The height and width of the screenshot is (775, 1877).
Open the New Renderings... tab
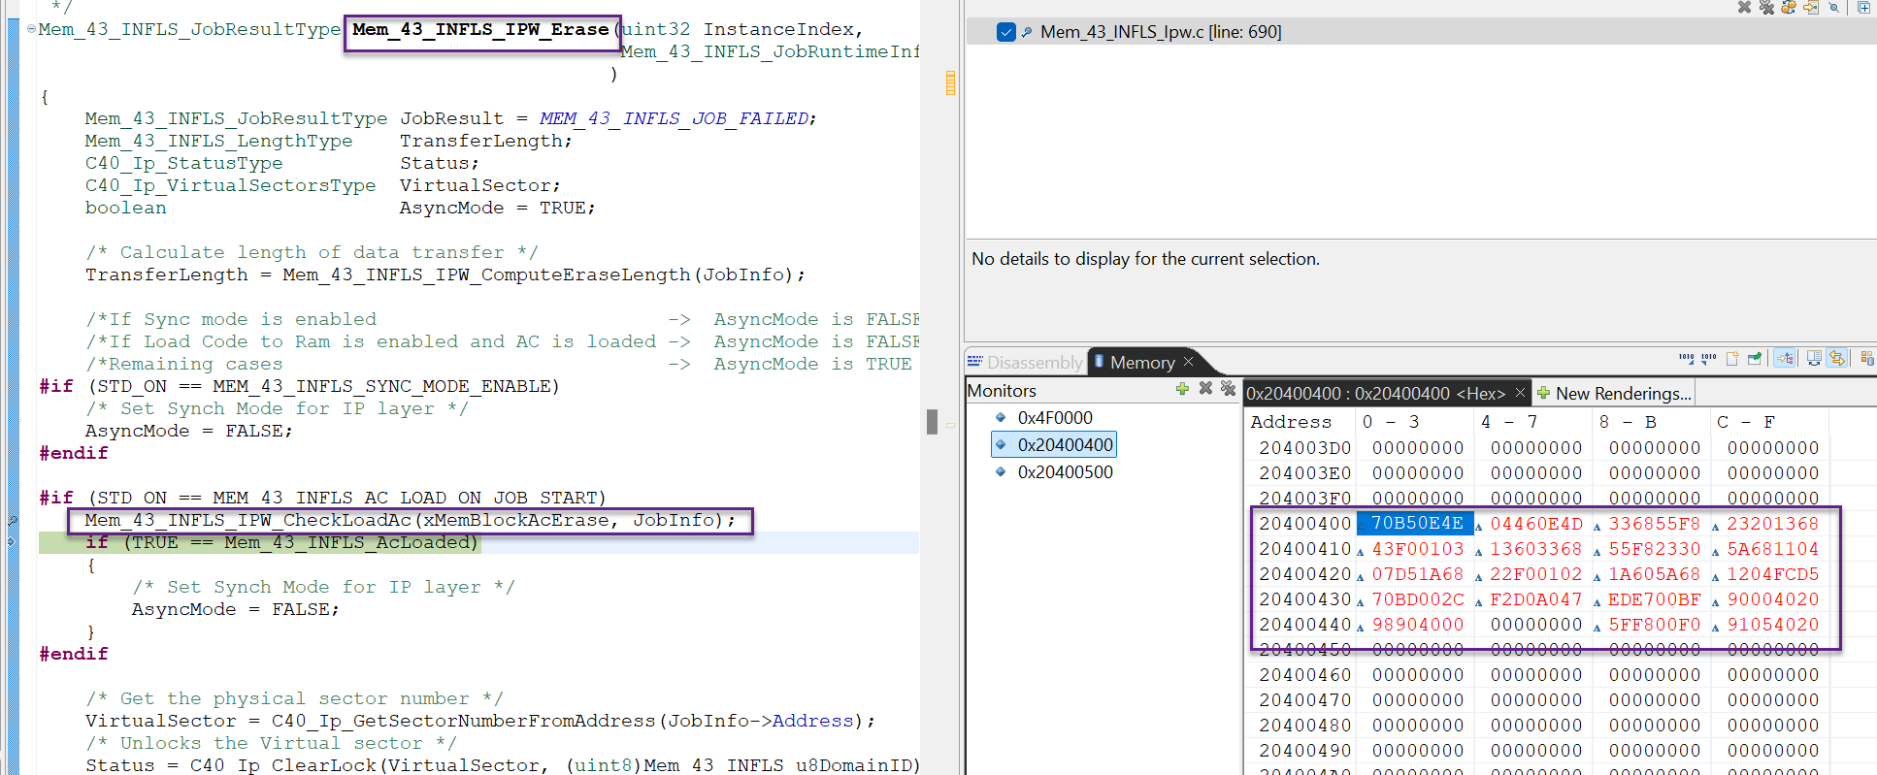[1614, 394]
